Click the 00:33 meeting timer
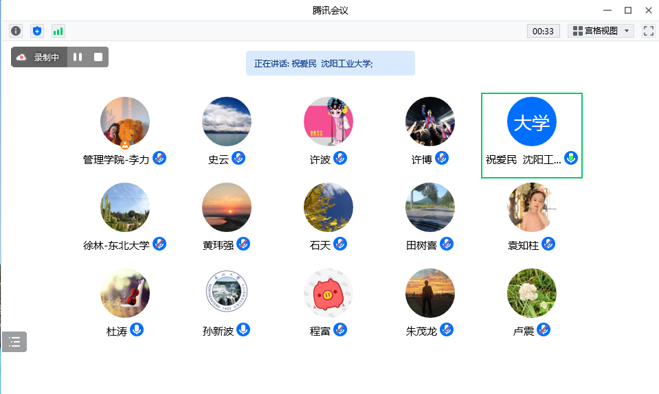 click(x=543, y=31)
